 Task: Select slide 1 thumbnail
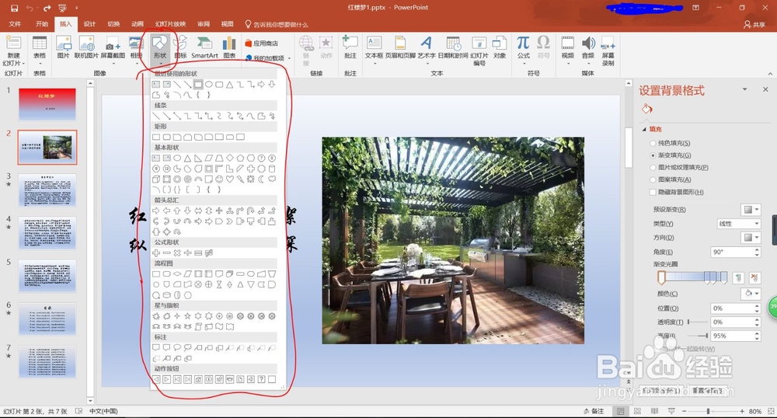47,104
